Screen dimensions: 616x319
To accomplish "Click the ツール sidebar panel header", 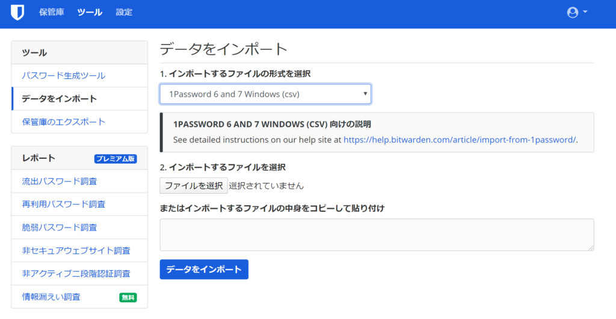I will click(x=79, y=52).
